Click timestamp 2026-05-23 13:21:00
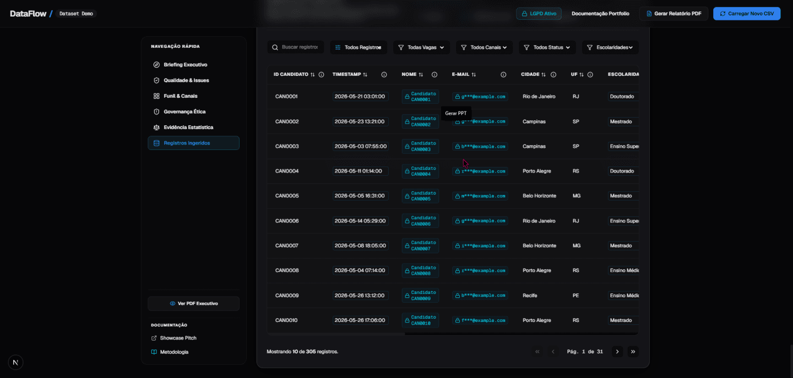Image resolution: width=793 pixels, height=378 pixels. 361,121
